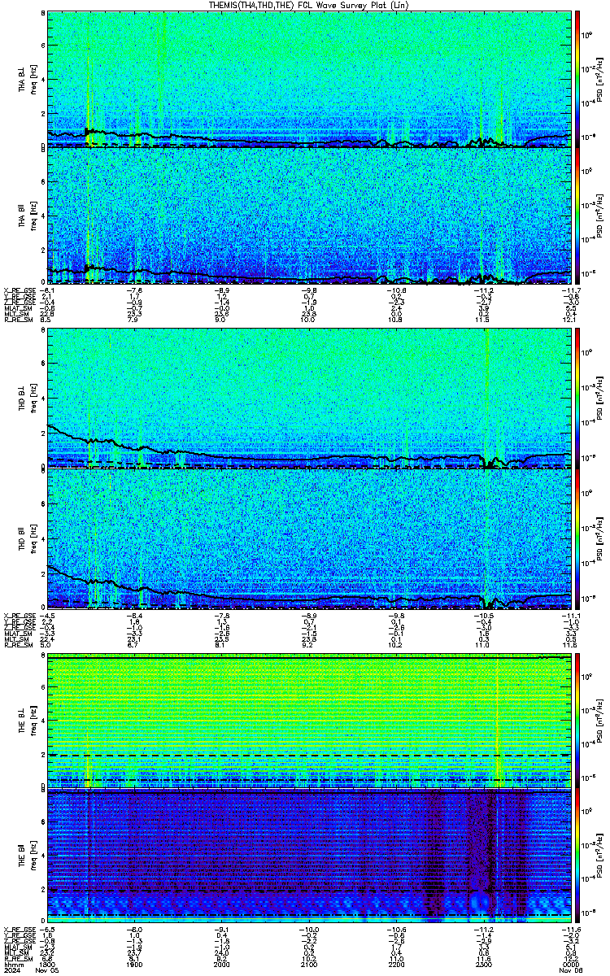Click the 2200 time tick label

(396, 964)
